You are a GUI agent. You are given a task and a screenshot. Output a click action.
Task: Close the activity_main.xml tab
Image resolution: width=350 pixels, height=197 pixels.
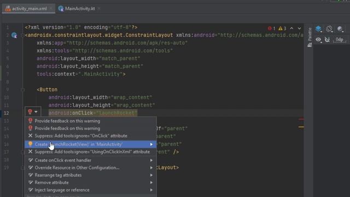tap(51, 9)
